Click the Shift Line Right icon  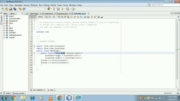[88, 17]
